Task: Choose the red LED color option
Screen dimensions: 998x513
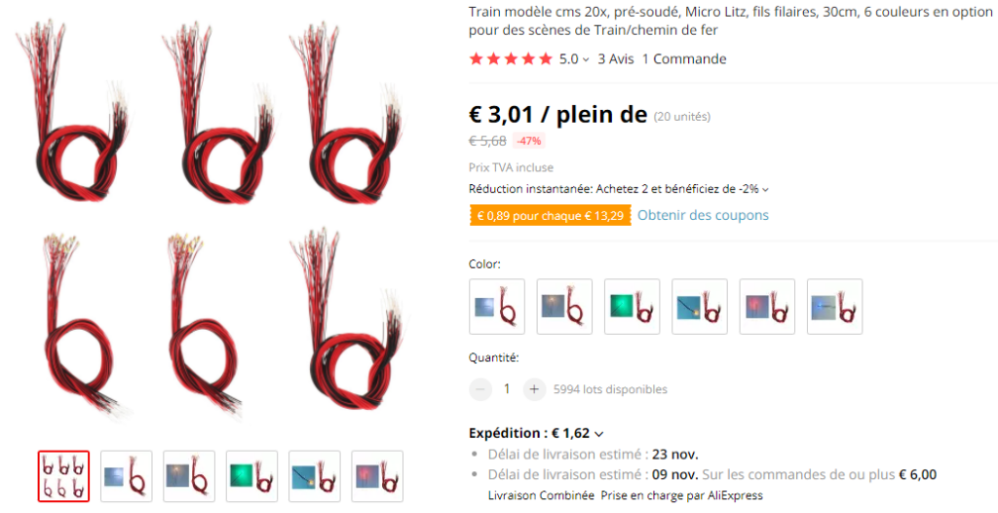Action: (x=766, y=307)
